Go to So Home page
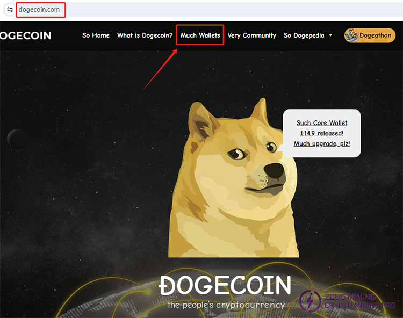The image size is (403, 318). click(x=96, y=35)
